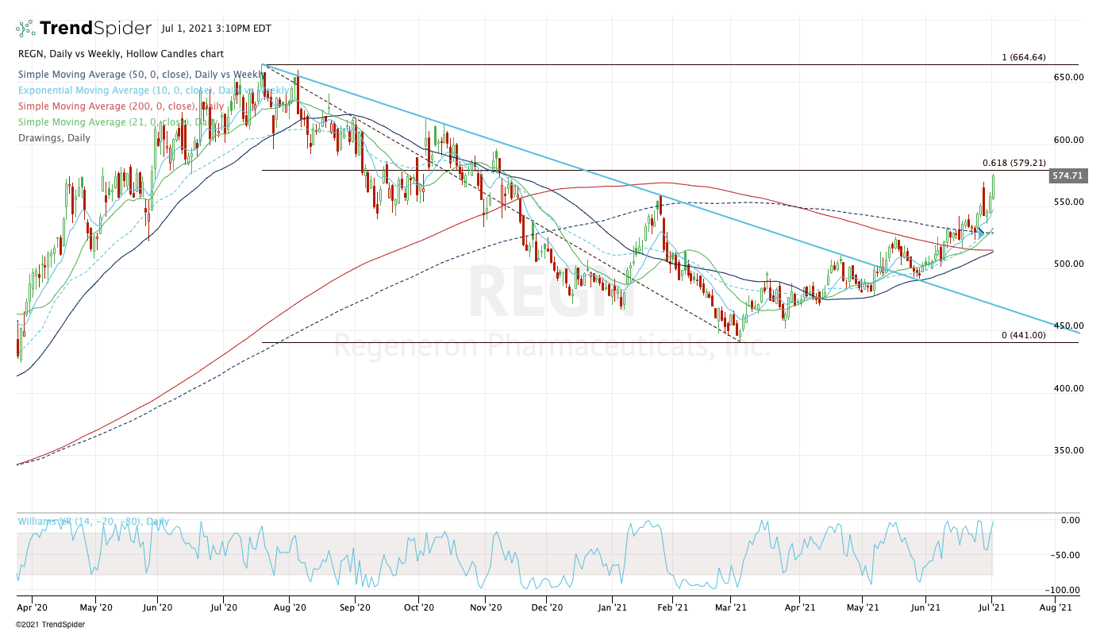Viewport: 1104px width, 632px height.
Task: Click the 'REGN, Daily vs Weekly, Hollow Candles chart' title
Action: point(120,54)
